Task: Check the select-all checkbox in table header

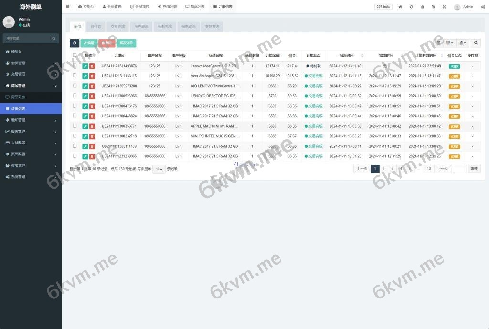Action: [74, 55]
